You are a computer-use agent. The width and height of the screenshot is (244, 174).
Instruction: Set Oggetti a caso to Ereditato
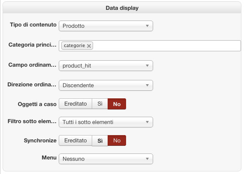click(x=75, y=104)
